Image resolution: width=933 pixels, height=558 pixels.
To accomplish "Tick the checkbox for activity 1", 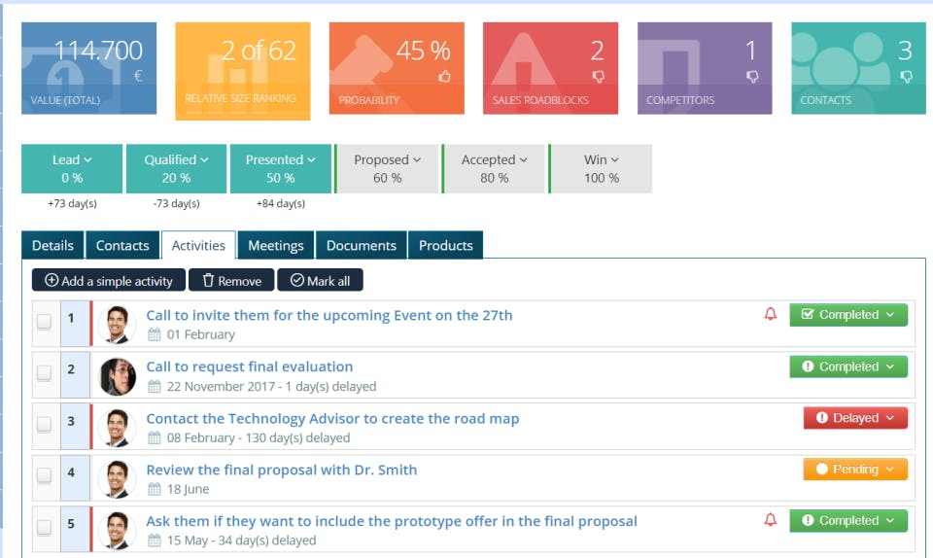I will [45, 323].
